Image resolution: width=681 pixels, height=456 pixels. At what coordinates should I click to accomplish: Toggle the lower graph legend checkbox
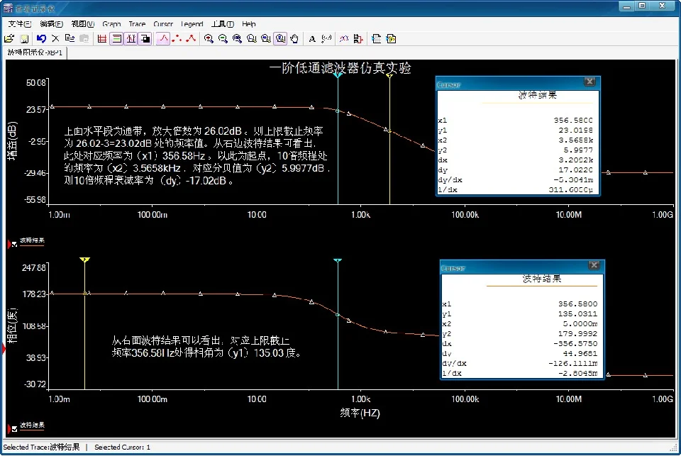[x=14, y=429]
